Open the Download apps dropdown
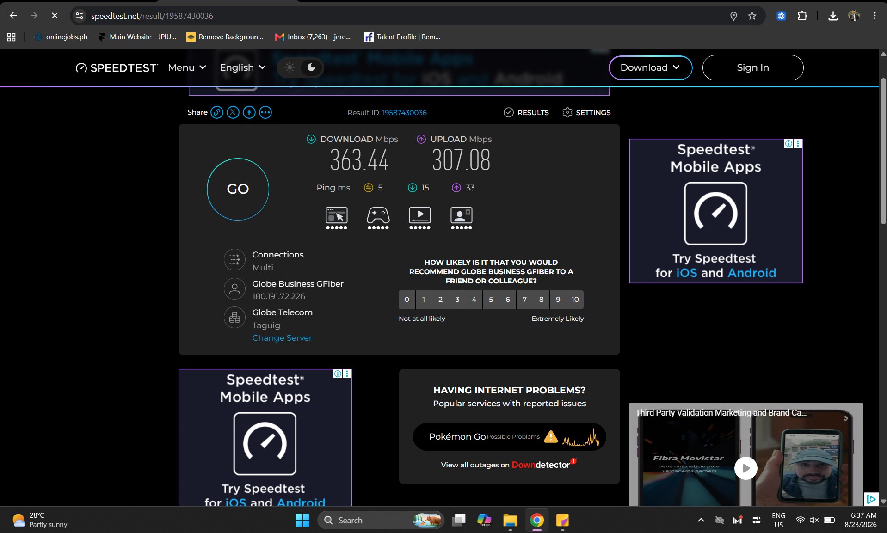The height and width of the screenshot is (533, 887). coord(650,67)
